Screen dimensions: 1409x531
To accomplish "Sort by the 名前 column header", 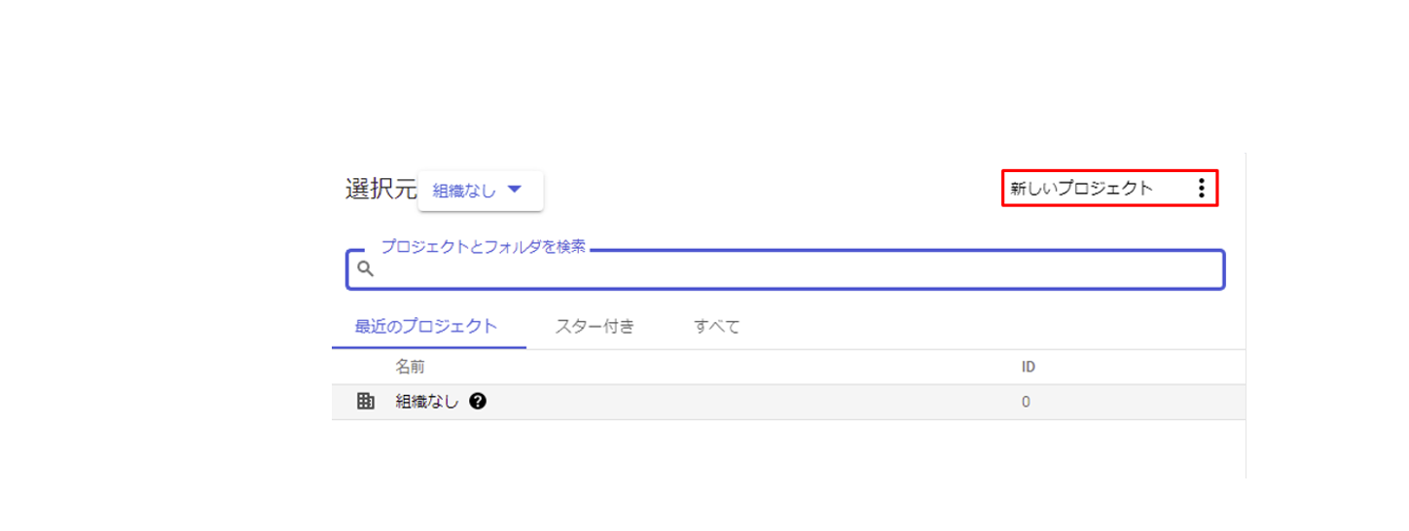I will tap(410, 367).
